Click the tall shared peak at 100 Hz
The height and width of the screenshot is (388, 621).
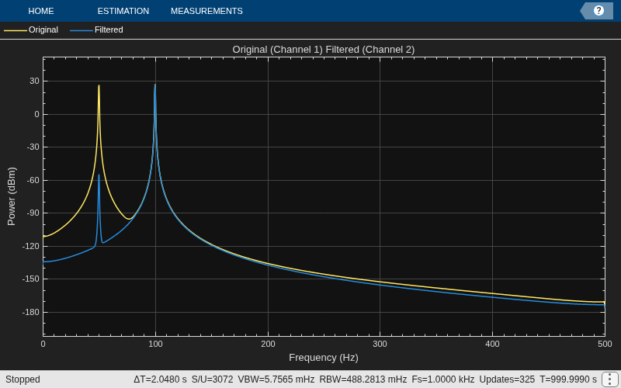click(155, 85)
